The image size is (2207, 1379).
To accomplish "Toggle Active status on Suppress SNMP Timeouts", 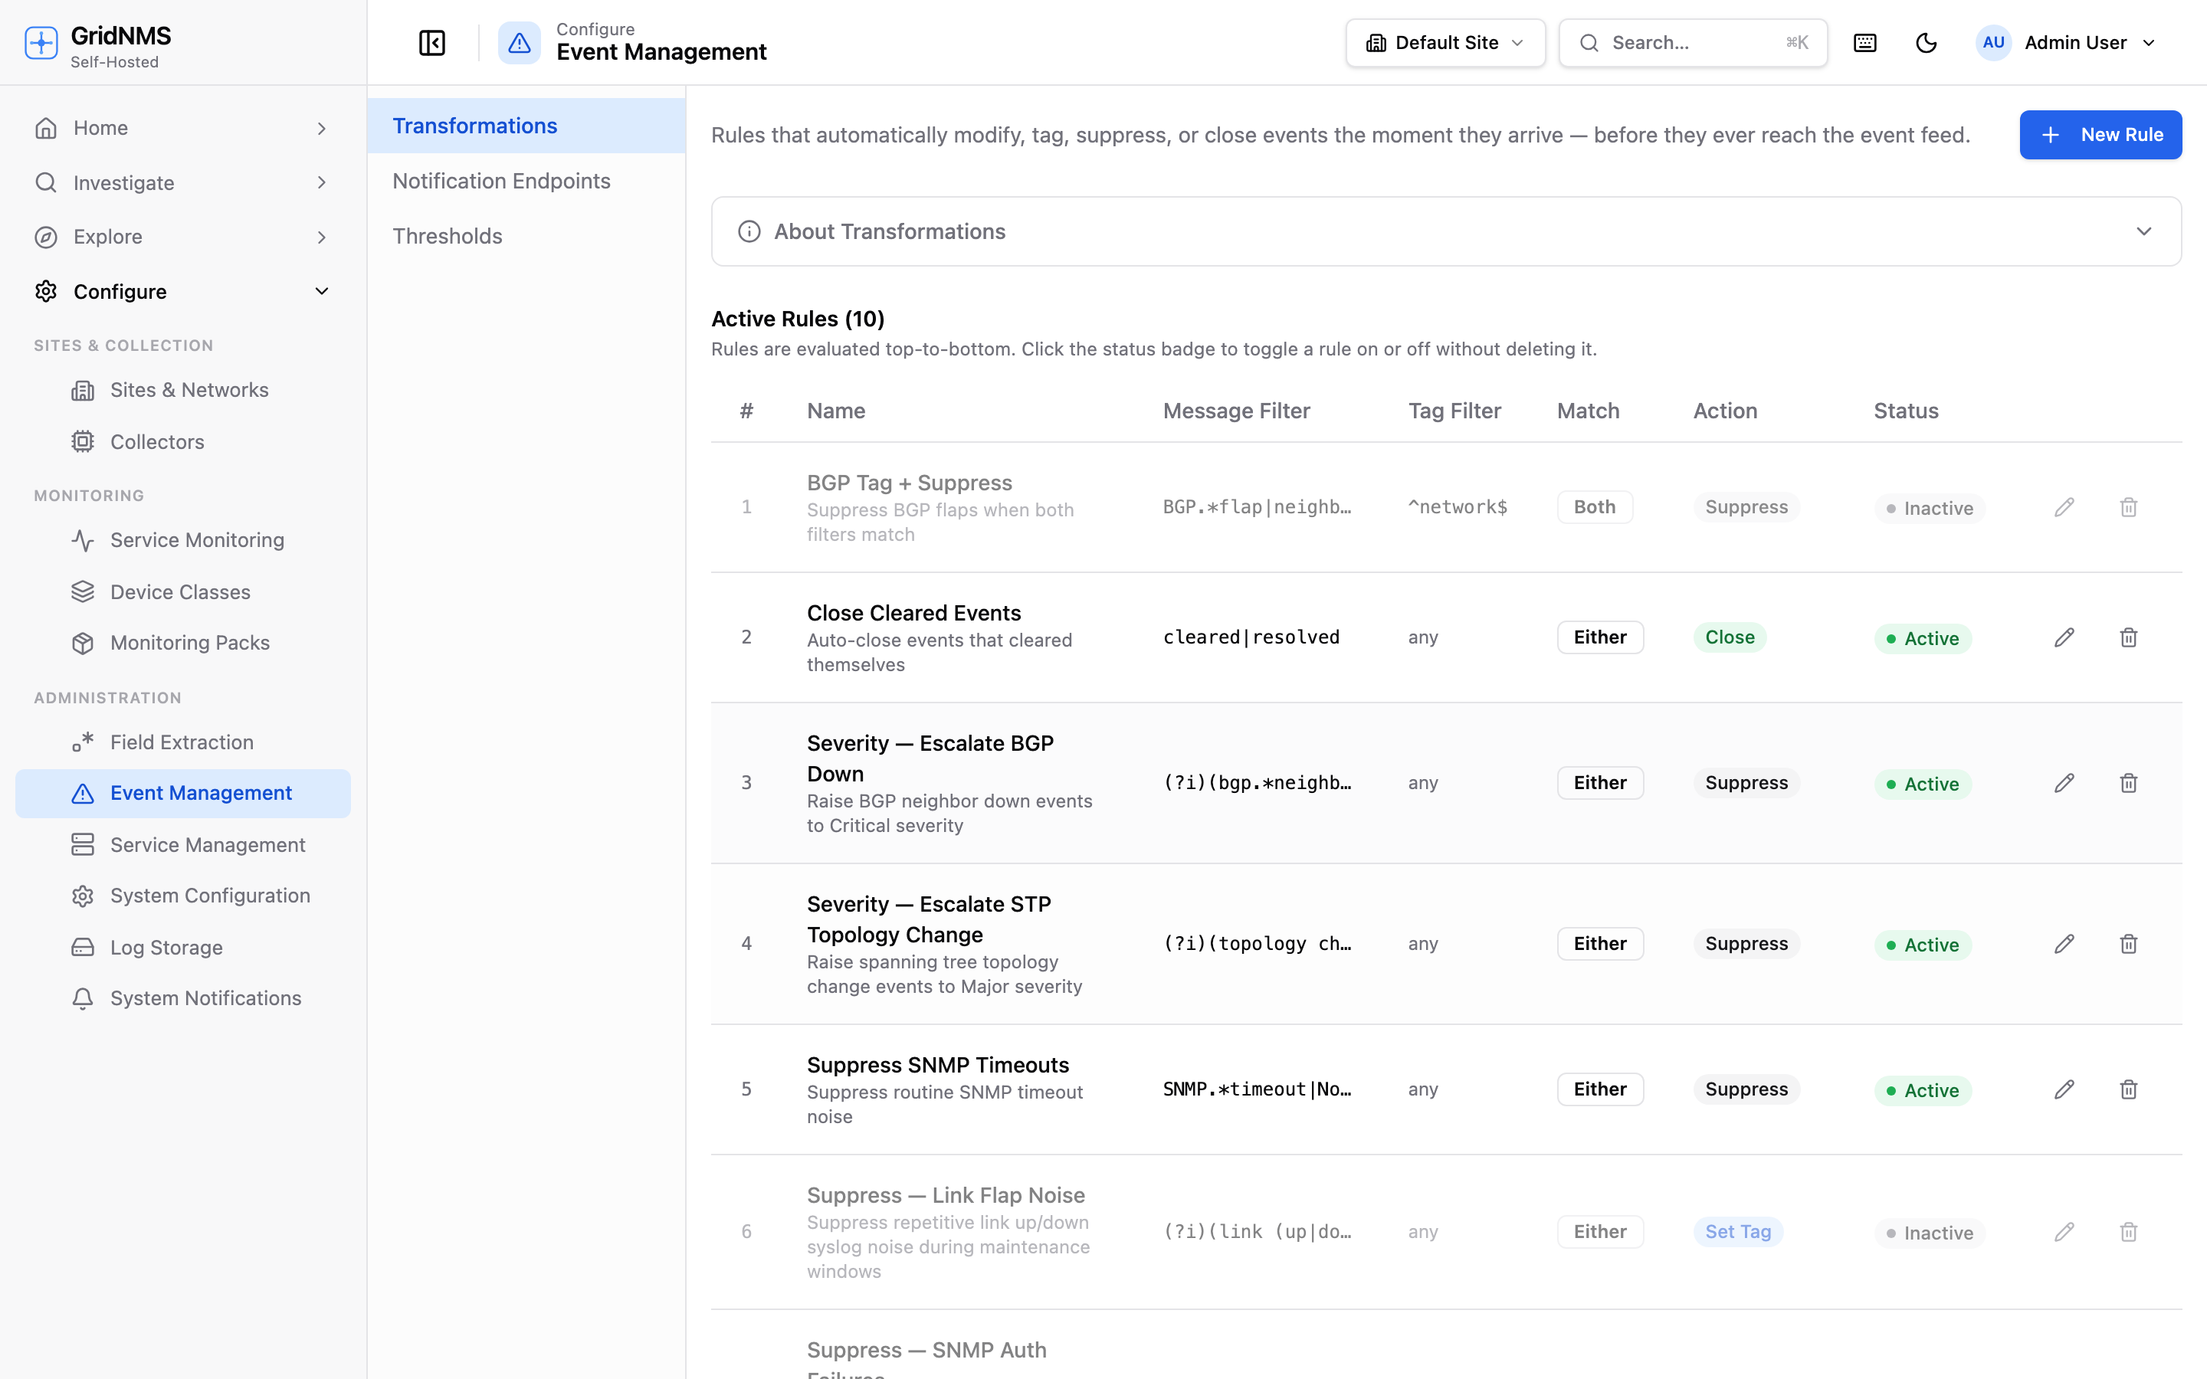I will 1923,1091.
